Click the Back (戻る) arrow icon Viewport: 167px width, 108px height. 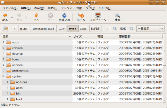pyautogui.click(x=5, y=15)
